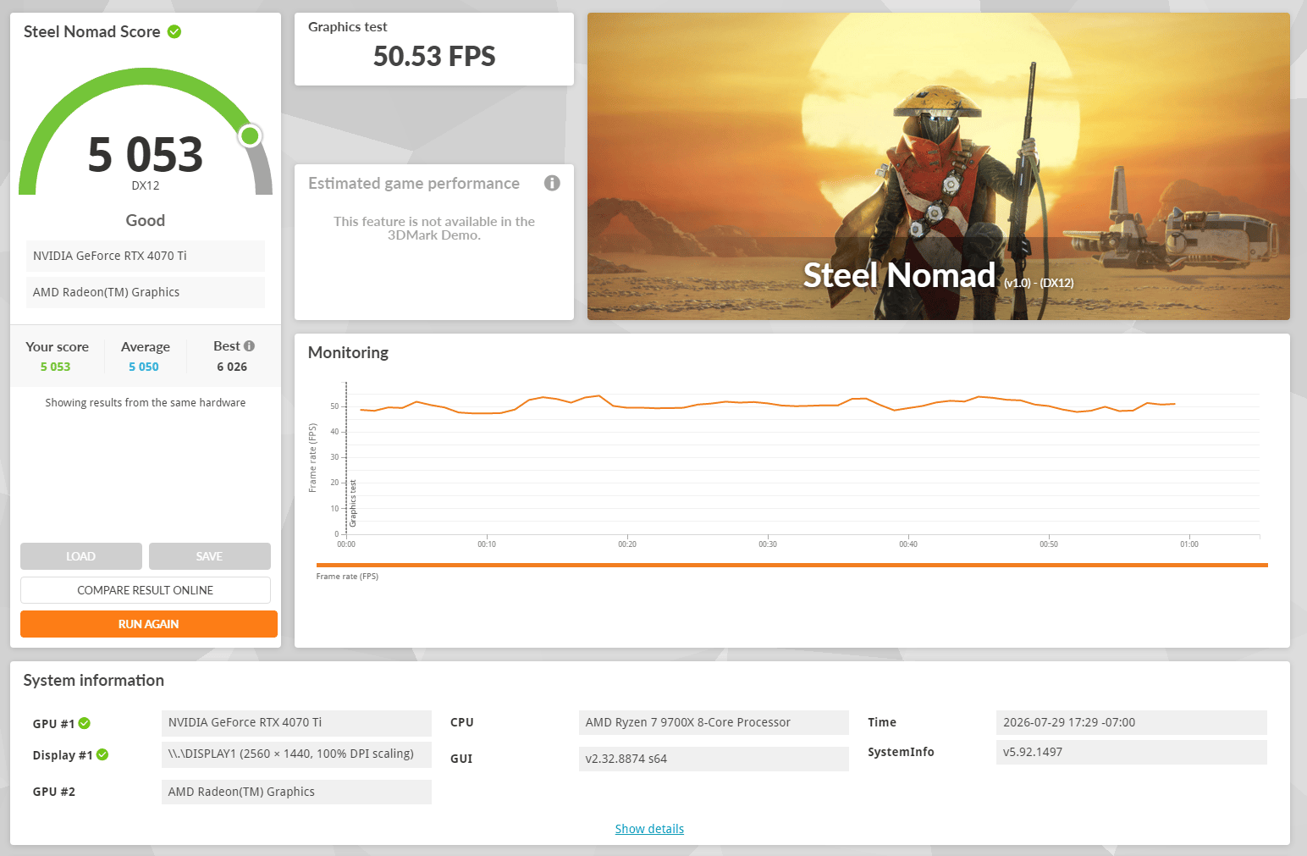Open COMPARE RESULT ONLINE
Screen dimensions: 1307x856
[x=146, y=590]
